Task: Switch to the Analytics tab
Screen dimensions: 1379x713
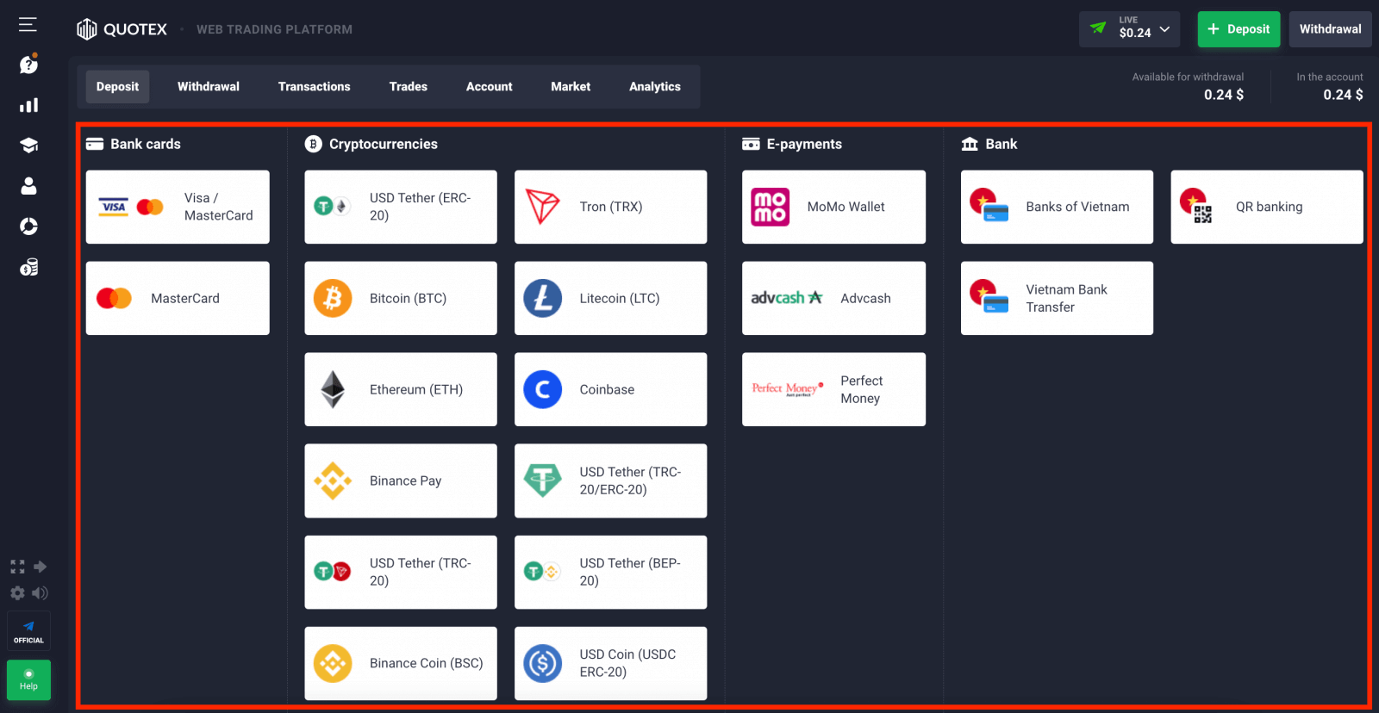Action: [654, 87]
